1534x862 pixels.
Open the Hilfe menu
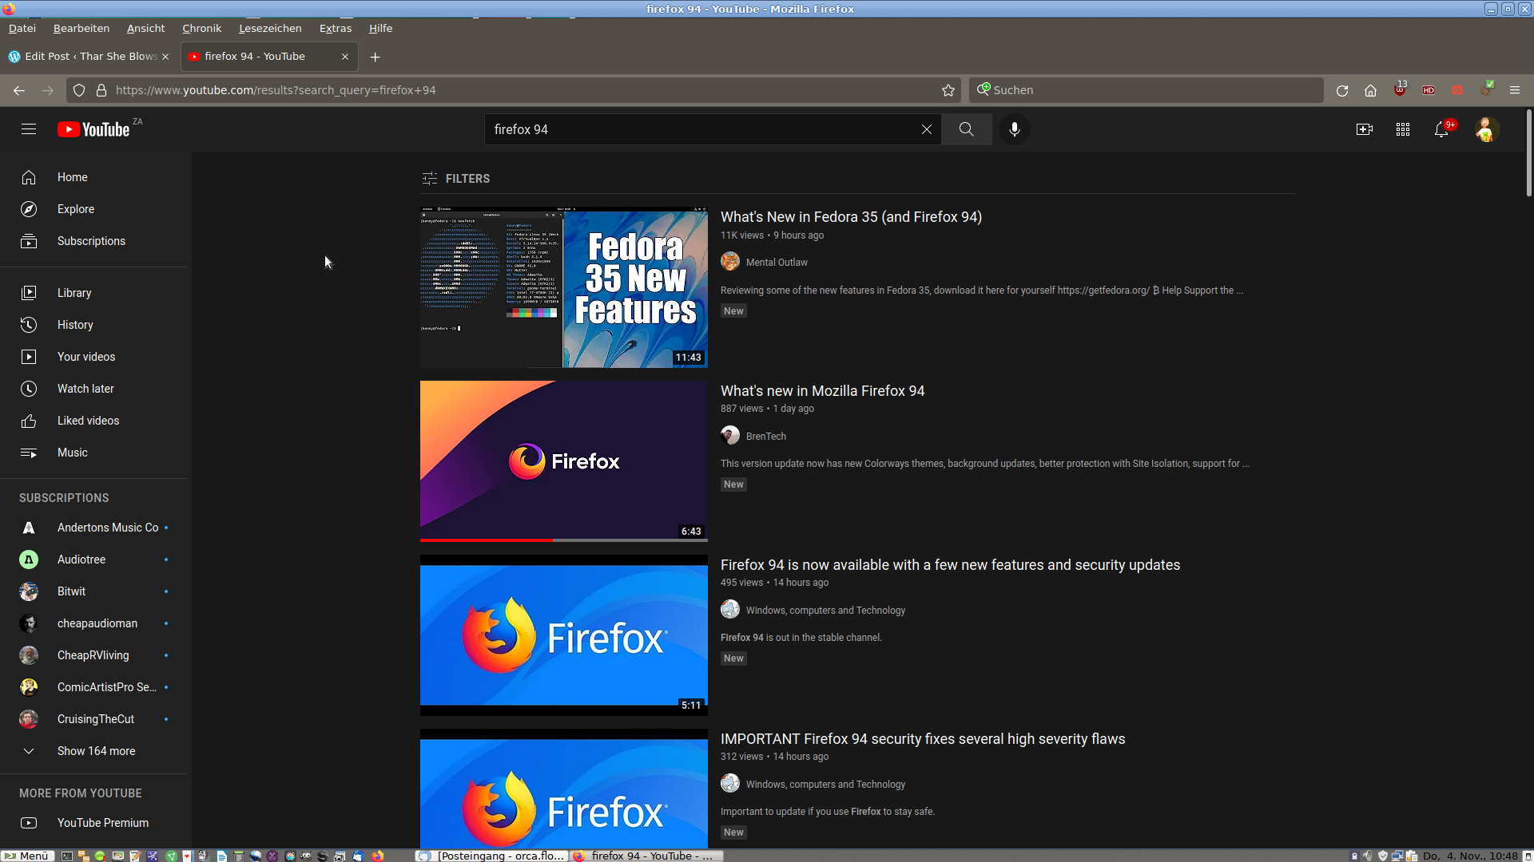click(x=380, y=28)
